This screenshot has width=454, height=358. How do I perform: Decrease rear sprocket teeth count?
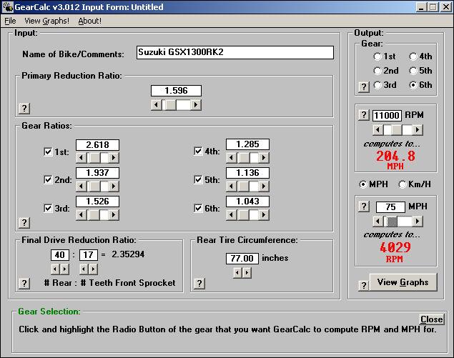pyautogui.click(x=55, y=269)
